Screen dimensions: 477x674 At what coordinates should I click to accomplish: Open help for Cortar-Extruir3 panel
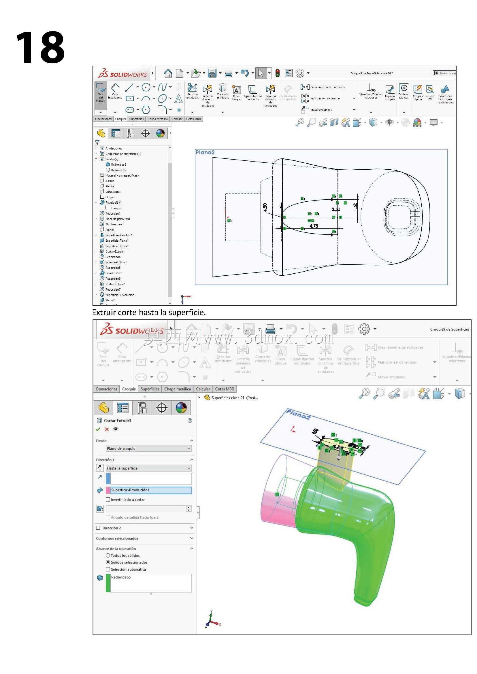tap(190, 420)
